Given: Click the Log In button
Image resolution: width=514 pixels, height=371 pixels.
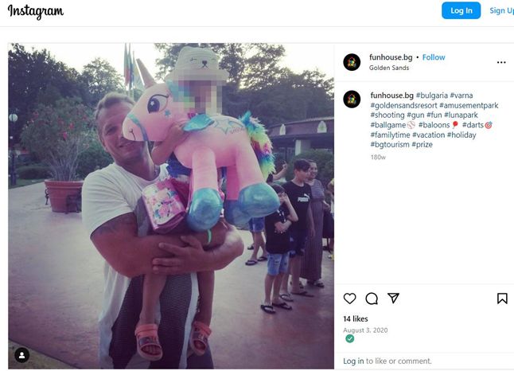Looking at the screenshot, I should click(x=461, y=10).
